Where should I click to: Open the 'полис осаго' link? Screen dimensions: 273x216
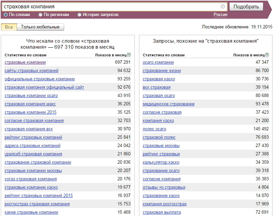(x=155, y=129)
